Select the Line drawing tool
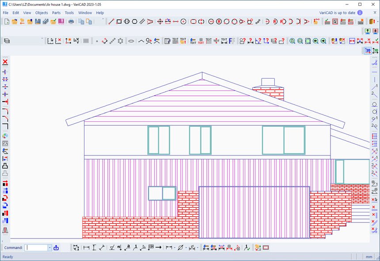 (x=111, y=22)
